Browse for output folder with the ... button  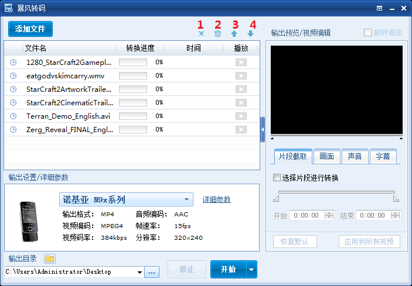click(152, 272)
